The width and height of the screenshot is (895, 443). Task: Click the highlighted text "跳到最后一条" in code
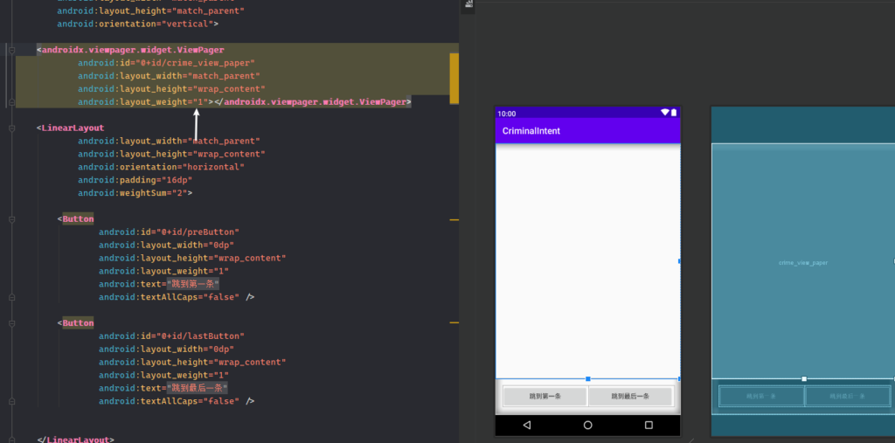click(x=197, y=388)
